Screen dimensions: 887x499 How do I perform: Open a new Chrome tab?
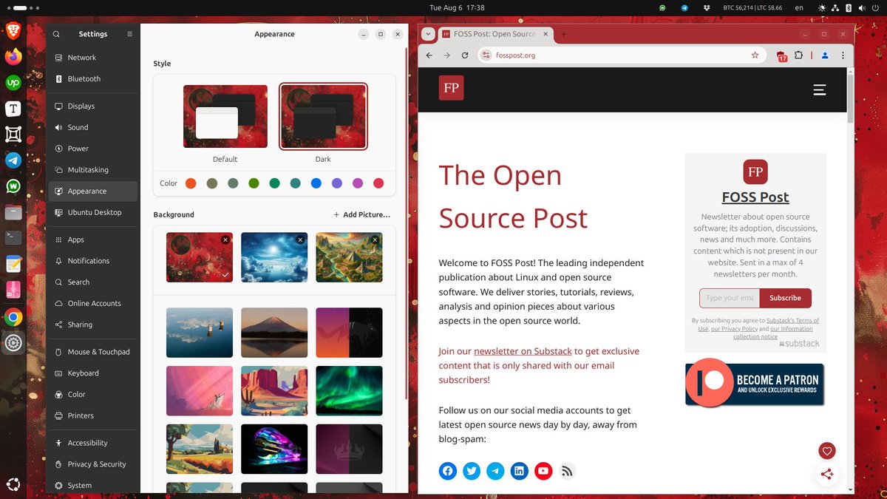pyautogui.click(x=563, y=34)
